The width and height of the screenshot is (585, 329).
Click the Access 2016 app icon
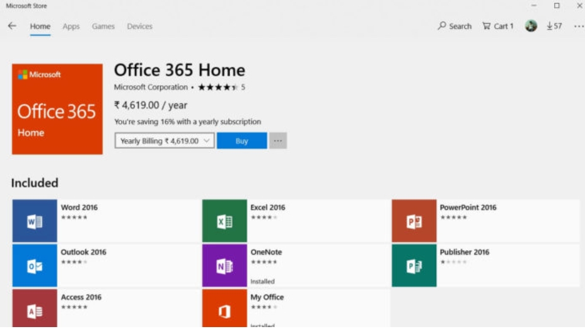(34, 309)
